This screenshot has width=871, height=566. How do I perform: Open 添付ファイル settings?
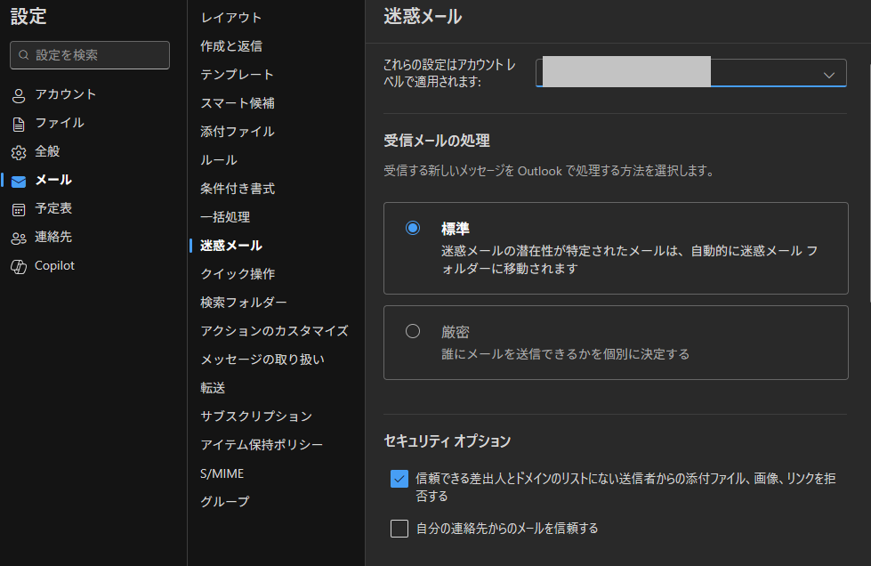[x=238, y=132]
